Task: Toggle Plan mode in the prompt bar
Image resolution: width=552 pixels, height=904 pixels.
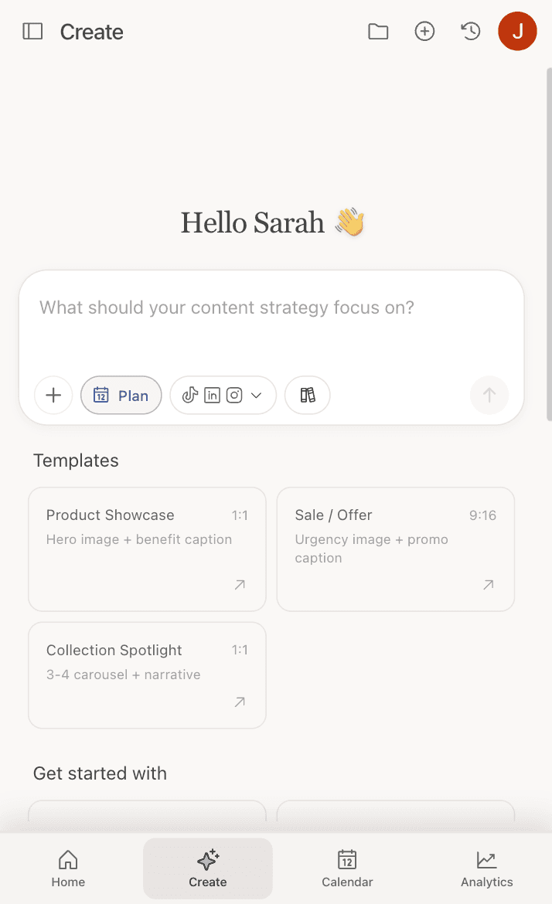Action: coord(121,395)
